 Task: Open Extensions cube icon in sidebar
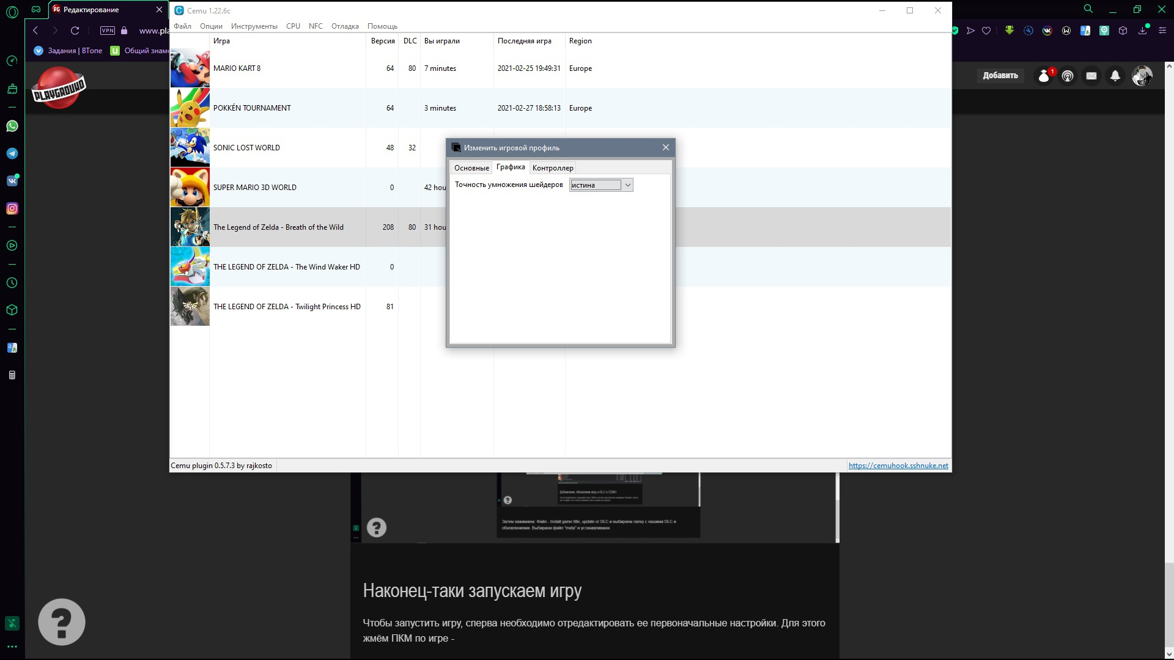(12, 310)
